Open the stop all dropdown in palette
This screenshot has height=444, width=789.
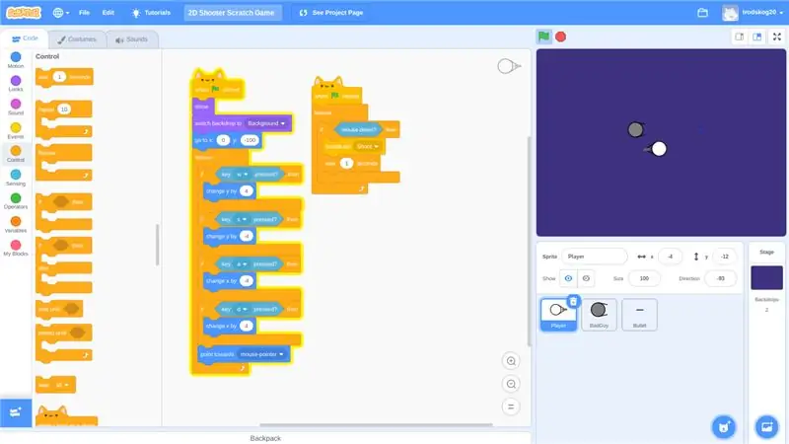[x=62, y=385]
